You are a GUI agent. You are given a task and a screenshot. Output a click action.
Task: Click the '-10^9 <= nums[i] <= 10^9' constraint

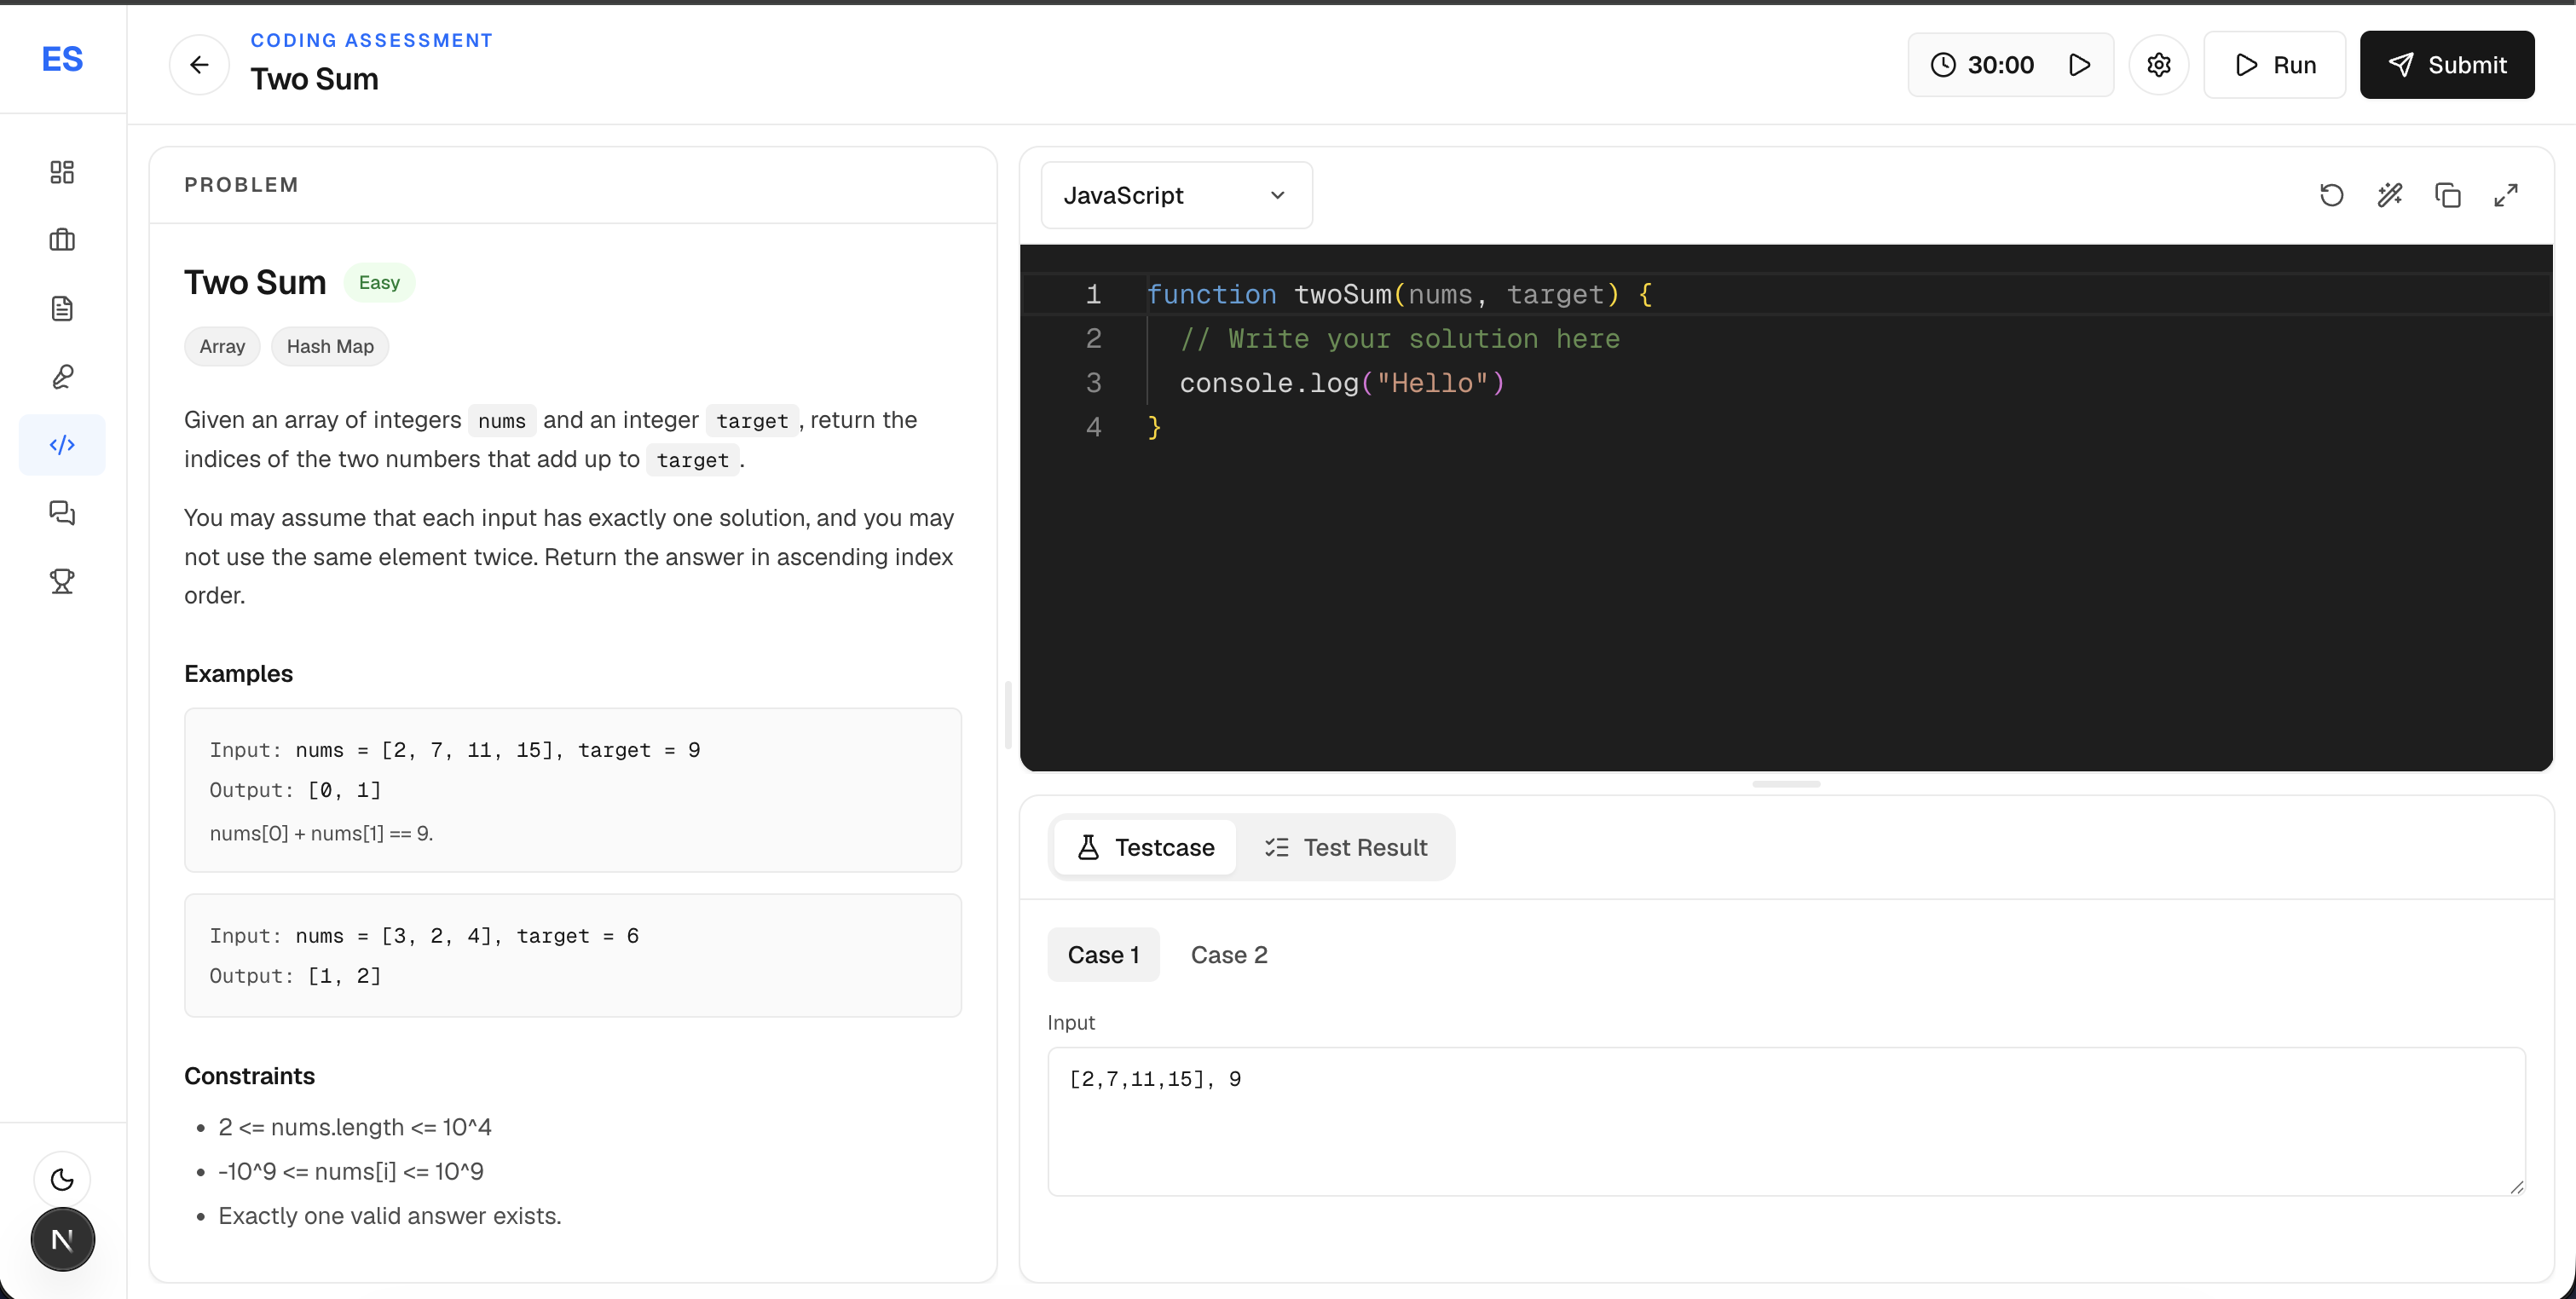(351, 1172)
